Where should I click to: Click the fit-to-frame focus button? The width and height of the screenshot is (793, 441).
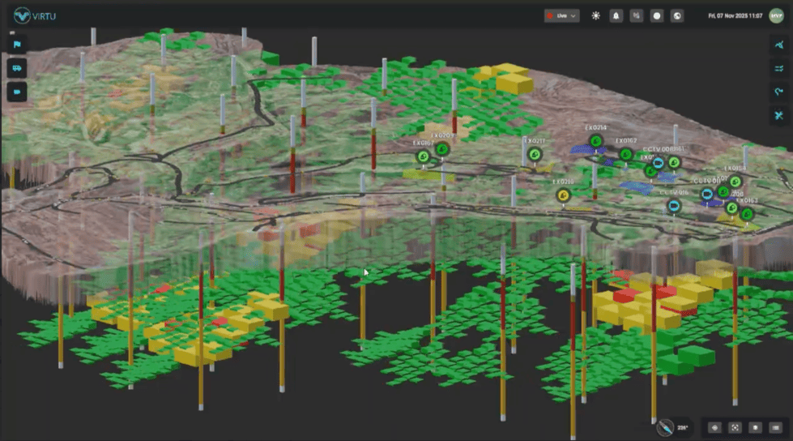(735, 427)
